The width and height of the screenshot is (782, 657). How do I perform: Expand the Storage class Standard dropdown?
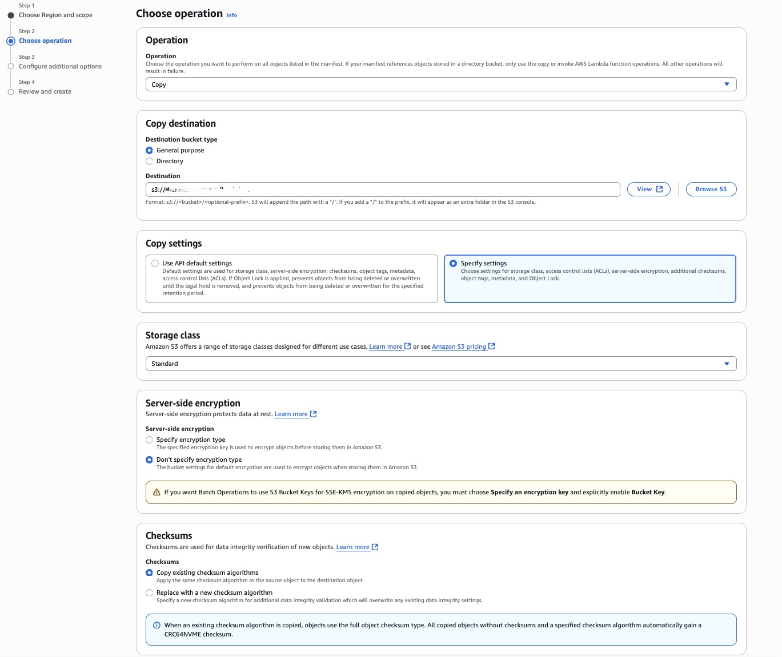(440, 364)
